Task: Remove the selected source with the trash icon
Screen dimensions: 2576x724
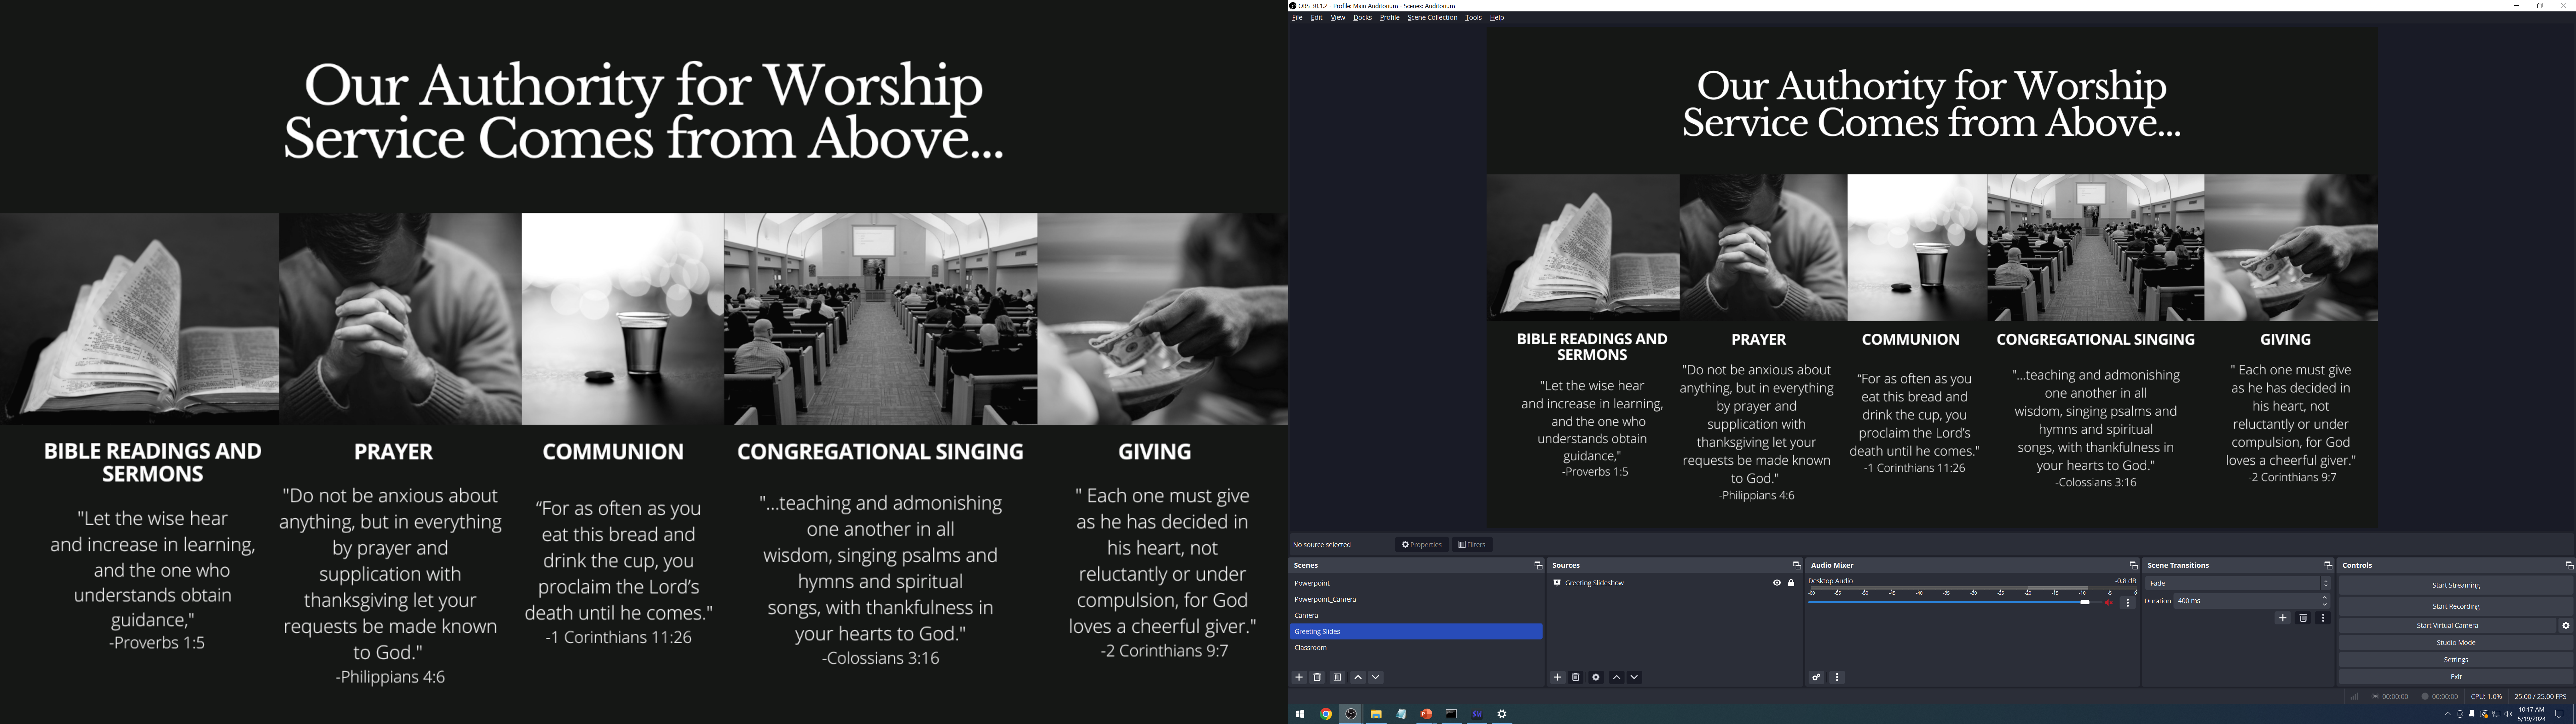Action: click(x=1576, y=677)
